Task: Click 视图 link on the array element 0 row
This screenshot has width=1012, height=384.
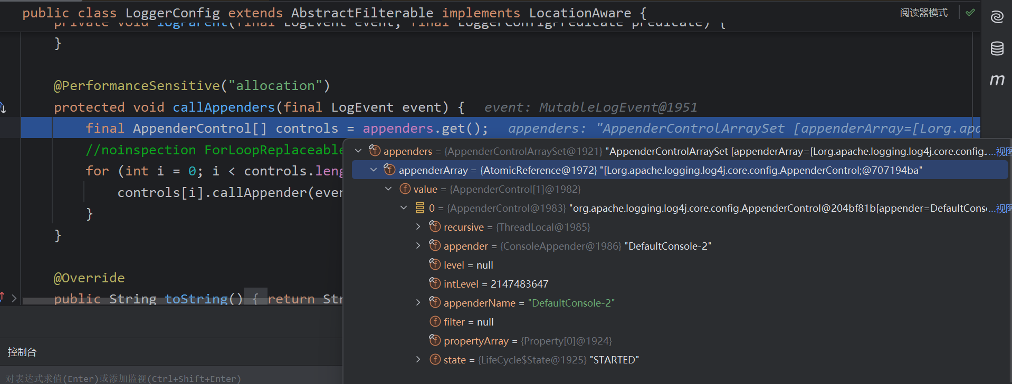Action: click(1004, 209)
